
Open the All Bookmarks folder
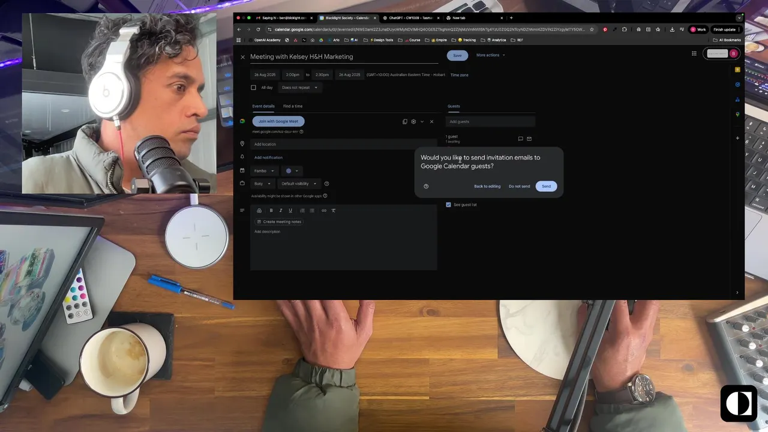(727, 40)
